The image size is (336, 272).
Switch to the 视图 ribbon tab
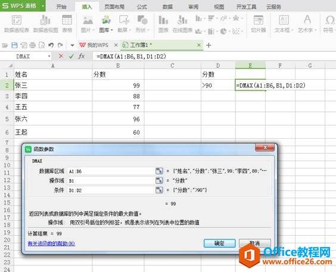click(x=219, y=7)
